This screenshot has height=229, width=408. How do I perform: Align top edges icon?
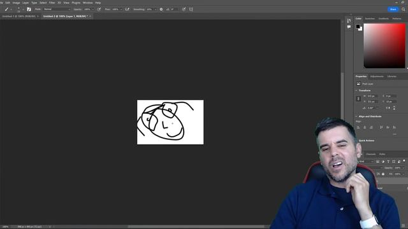[381, 127]
